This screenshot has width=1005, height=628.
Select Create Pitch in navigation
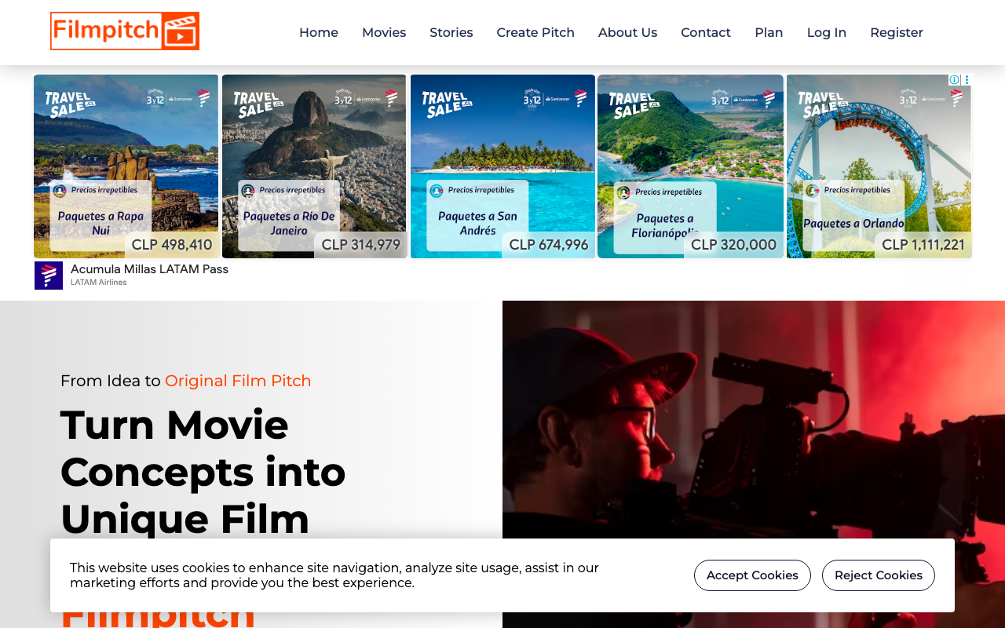tap(535, 32)
